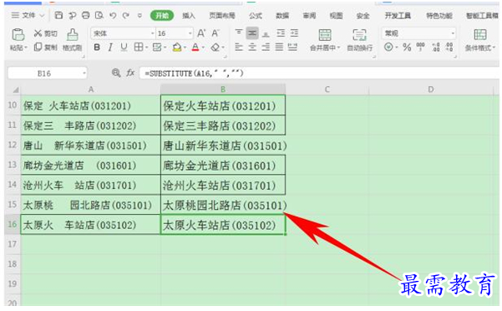Decrease the cell indent

(281, 33)
